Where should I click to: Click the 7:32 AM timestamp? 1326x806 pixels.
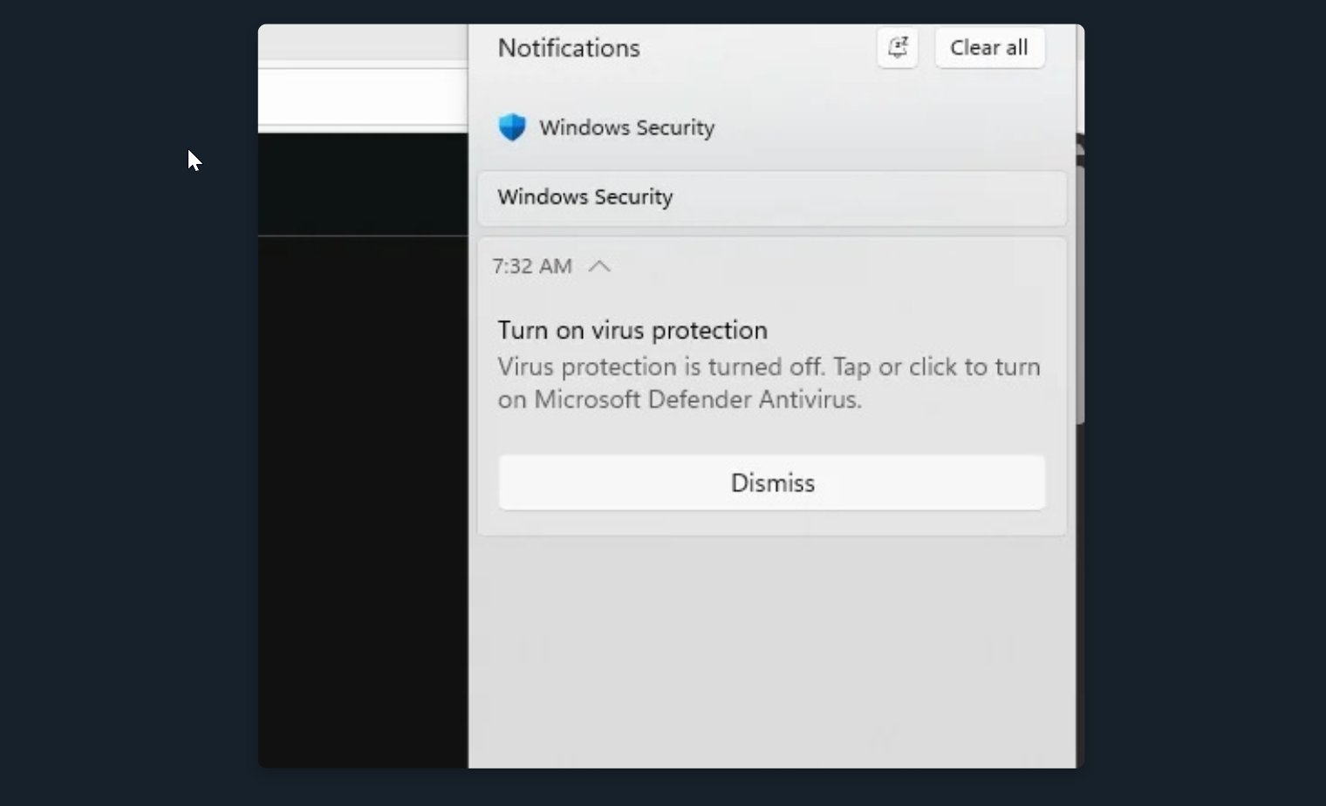[532, 266]
